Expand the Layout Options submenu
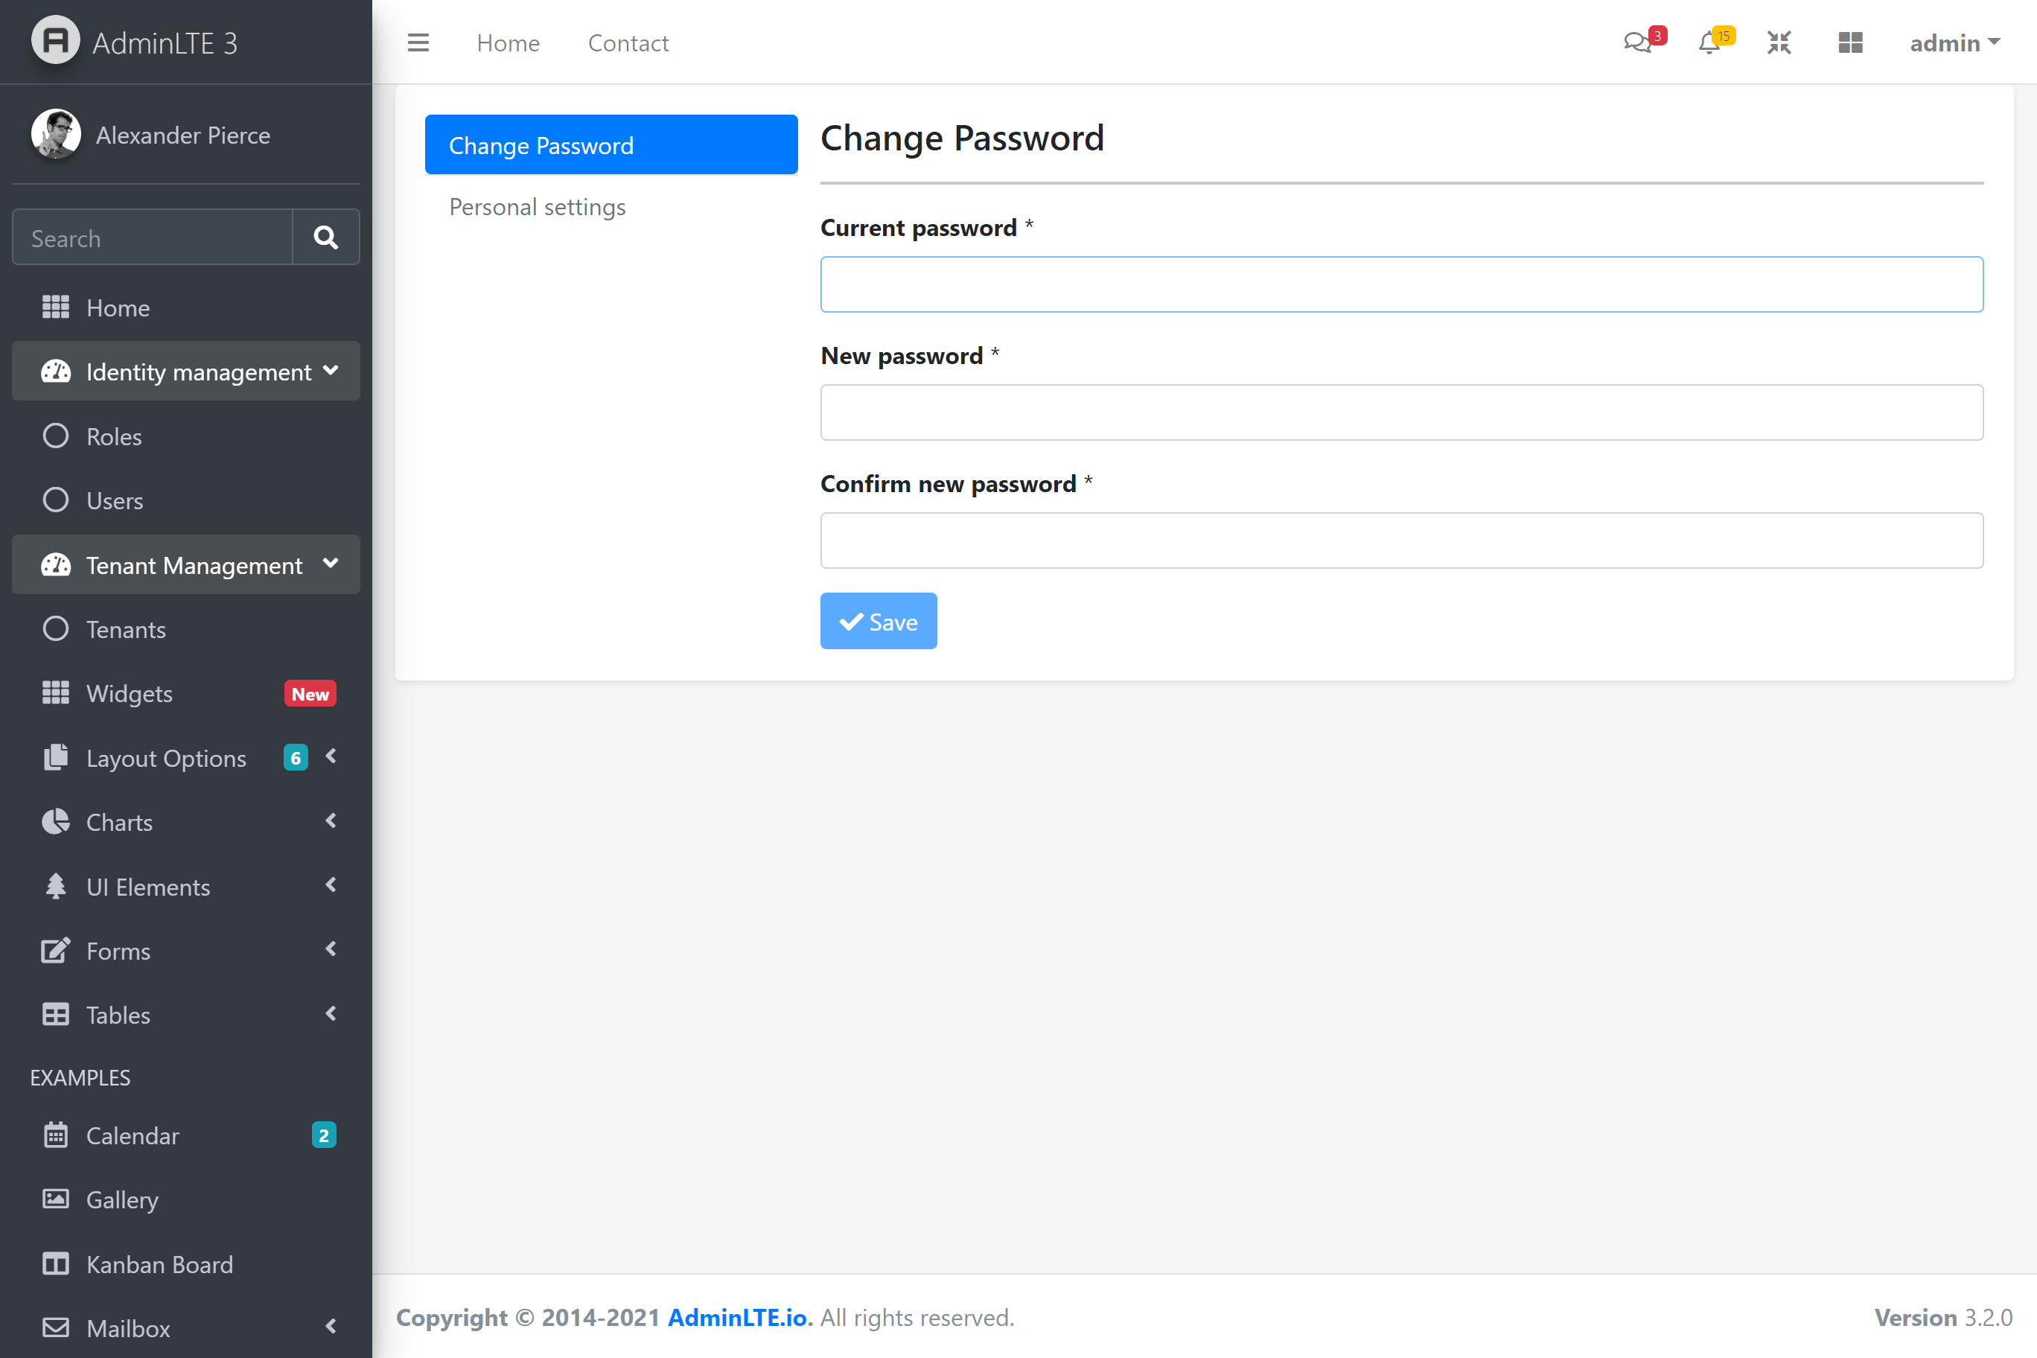Viewport: 2037px width, 1358px height. (x=166, y=758)
